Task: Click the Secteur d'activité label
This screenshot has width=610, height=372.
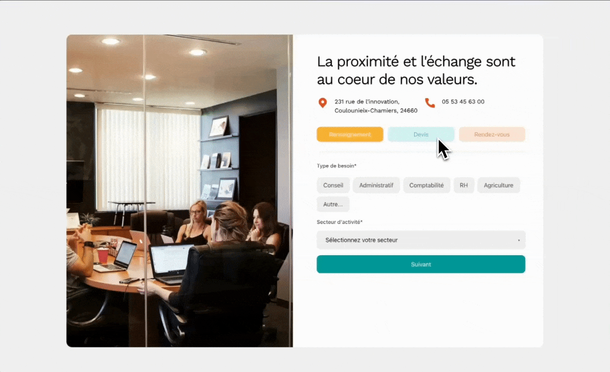Action: tap(340, 222)
